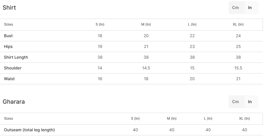Click the Shoulder value 14.5 for size M
This screenshot has width=265, height=140.
pos(146,68)
